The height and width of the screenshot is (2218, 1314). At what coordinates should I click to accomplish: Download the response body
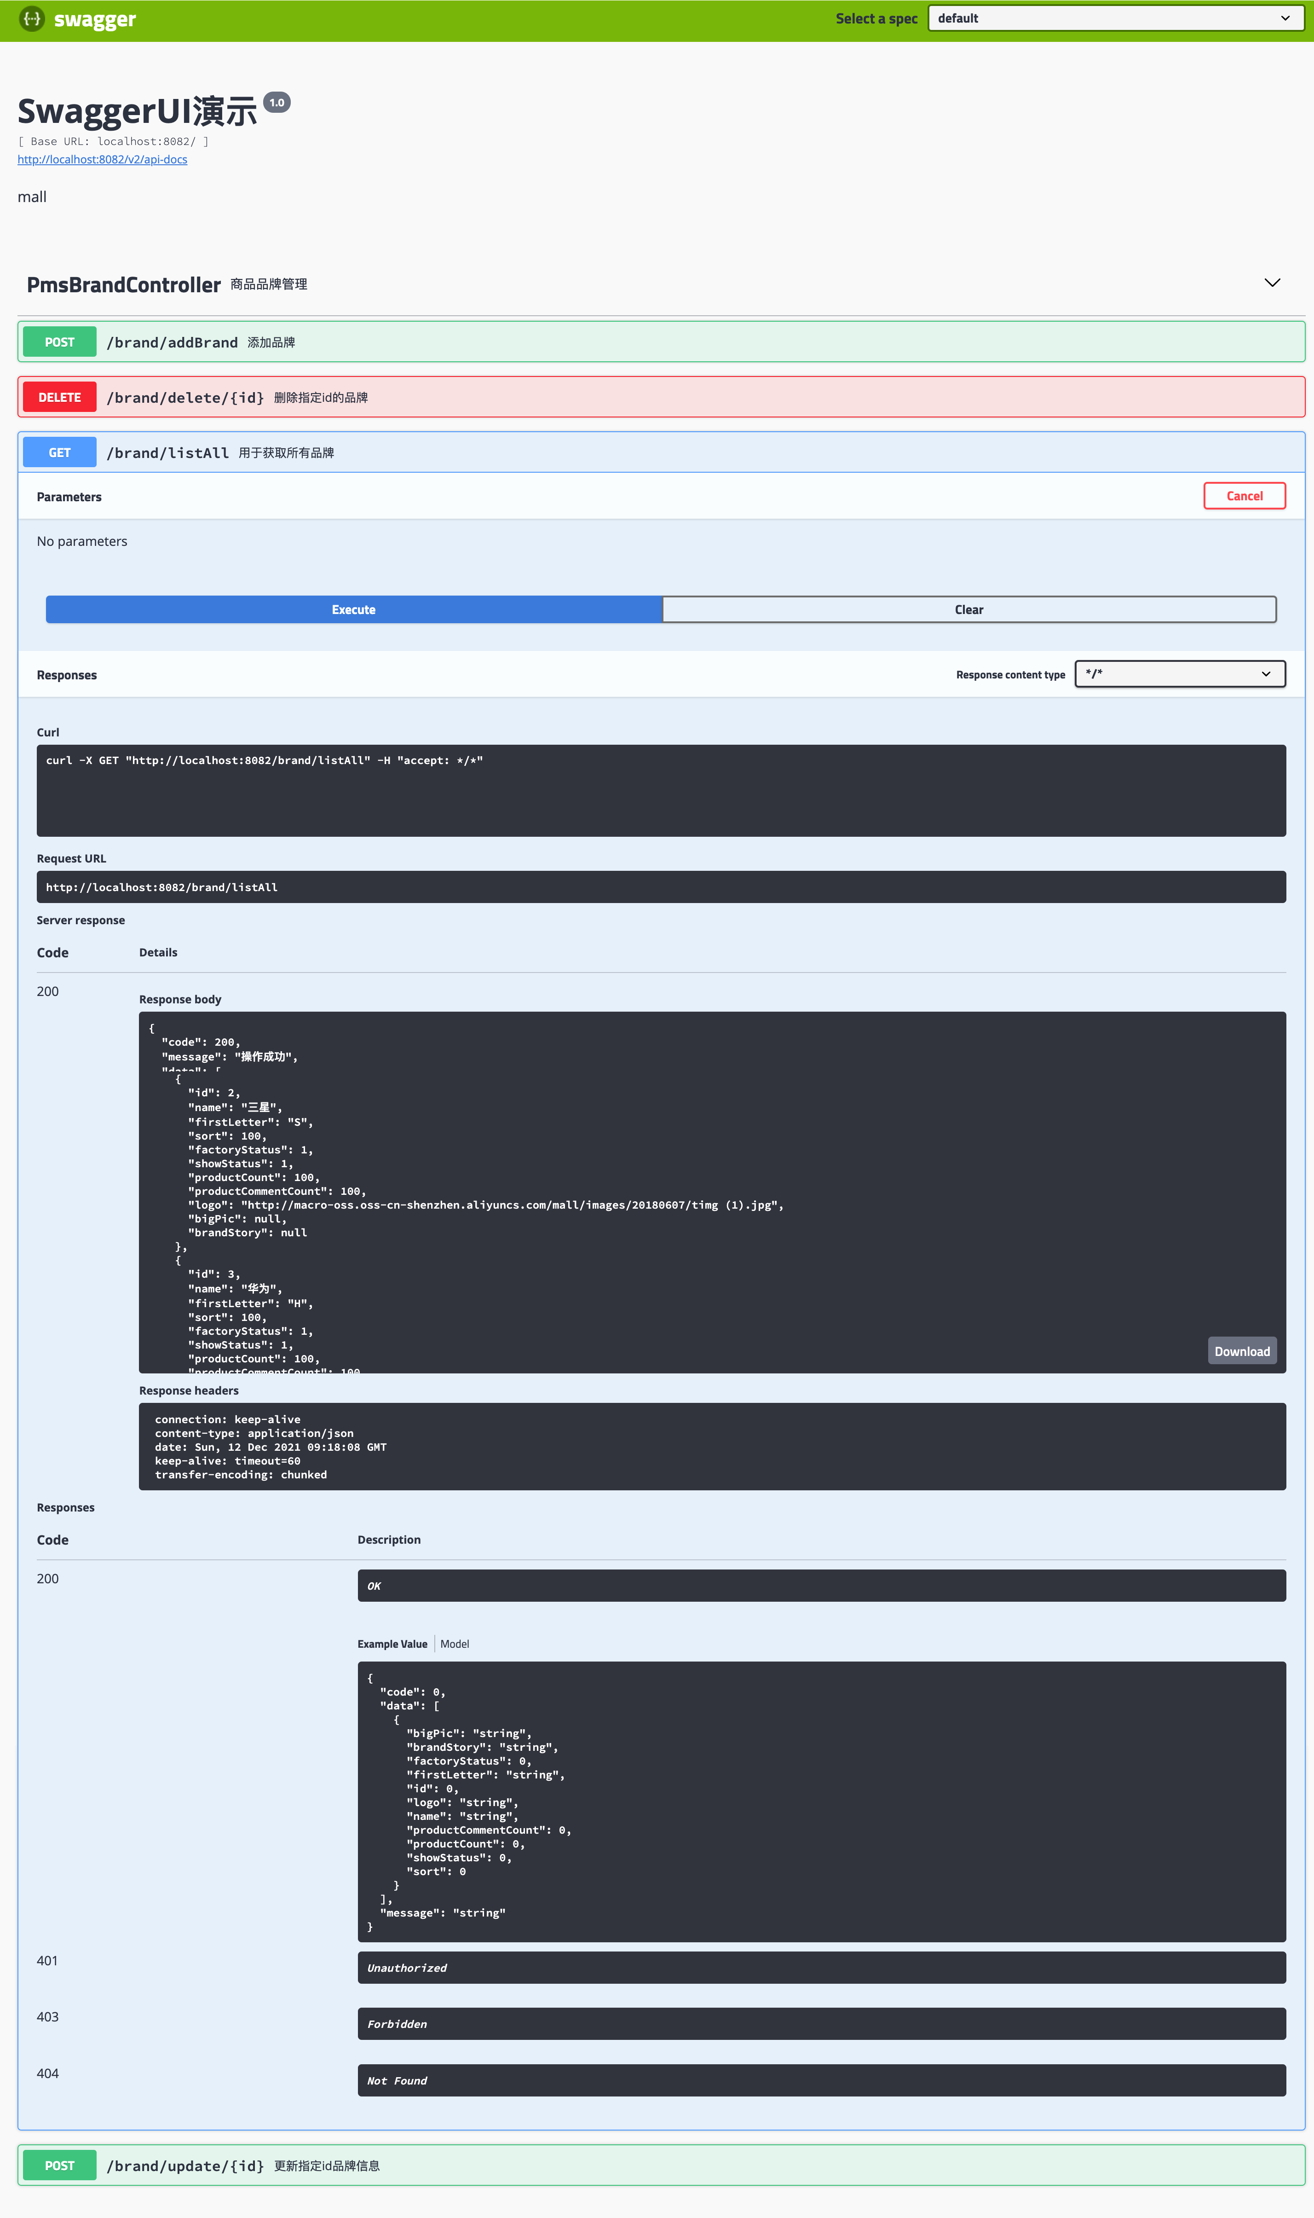tap(1241, 1351)
